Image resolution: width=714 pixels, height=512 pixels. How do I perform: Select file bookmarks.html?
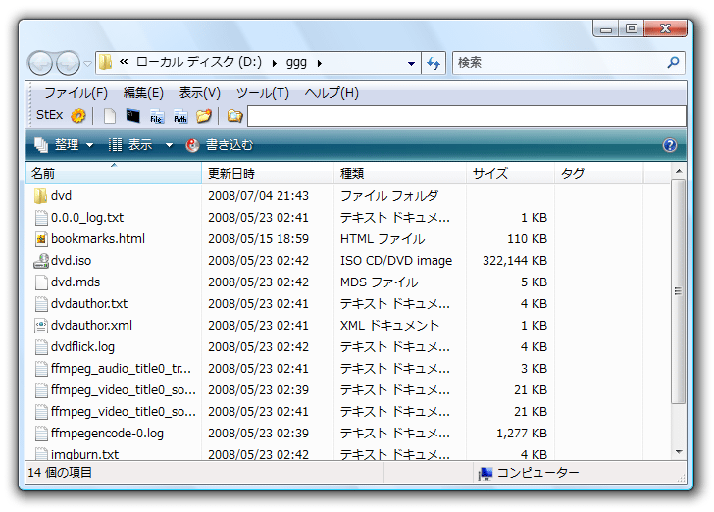coord(98,238)
